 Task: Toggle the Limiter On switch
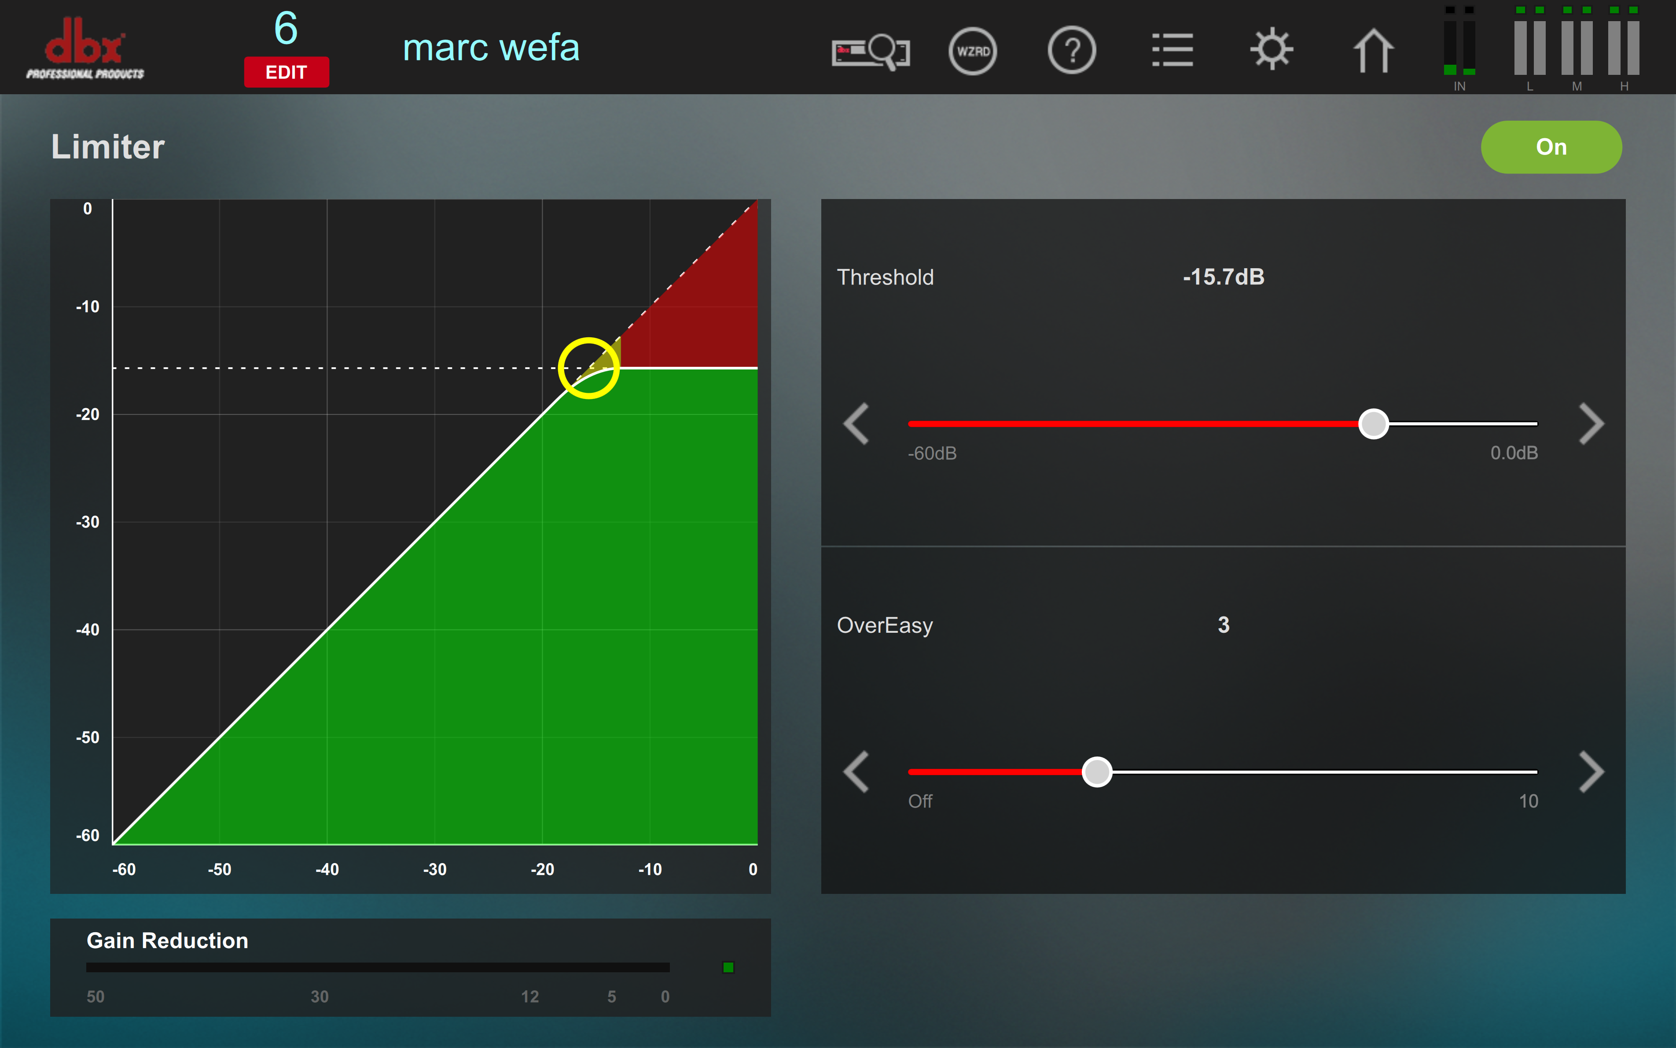point(1551,147)
